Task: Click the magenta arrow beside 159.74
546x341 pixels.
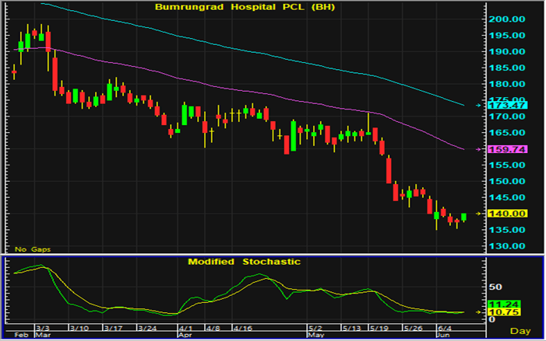Action: pos(477,148)
